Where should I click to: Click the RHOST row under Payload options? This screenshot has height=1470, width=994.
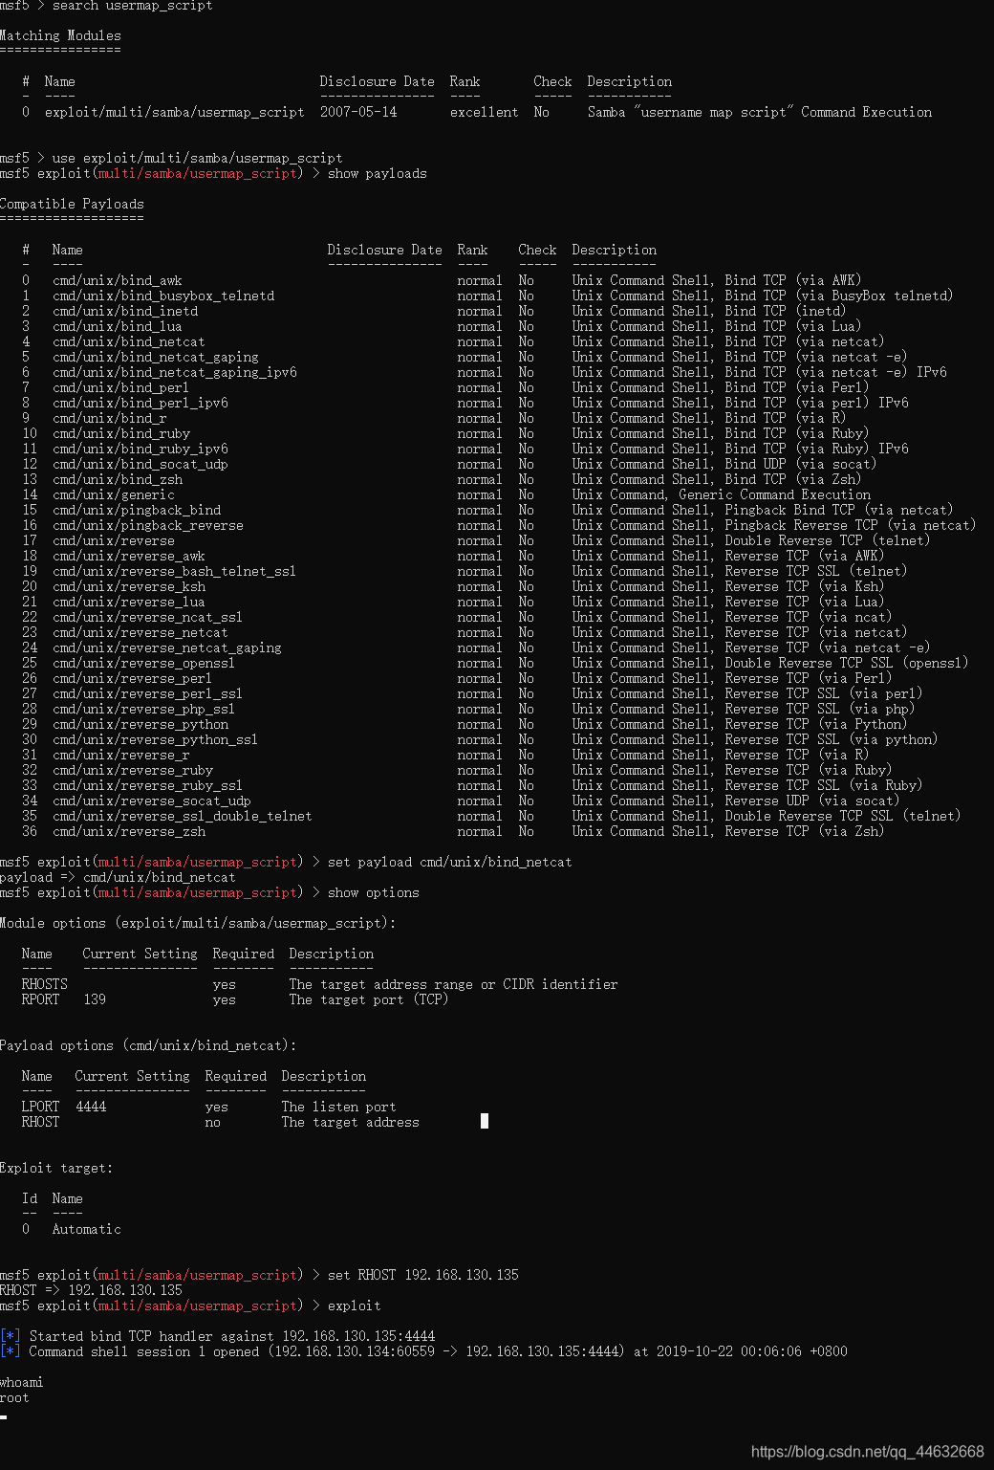coord(220,1122)
